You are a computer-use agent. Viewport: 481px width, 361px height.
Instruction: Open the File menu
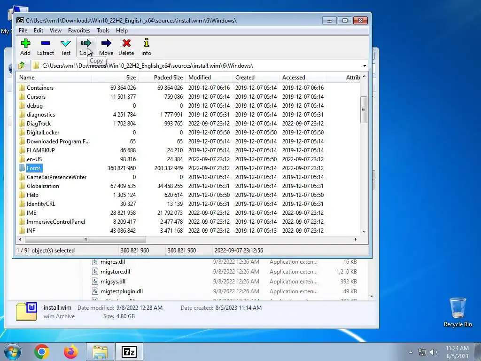23,31
